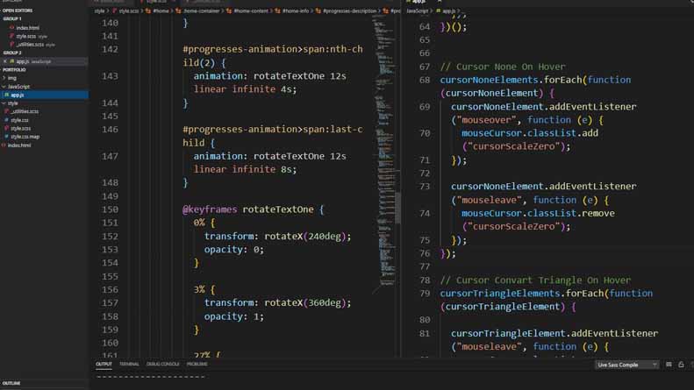The image size is (694, 390).
Task: Click the JavaScript breadcrumb in right editor
Action: point(418,11)
